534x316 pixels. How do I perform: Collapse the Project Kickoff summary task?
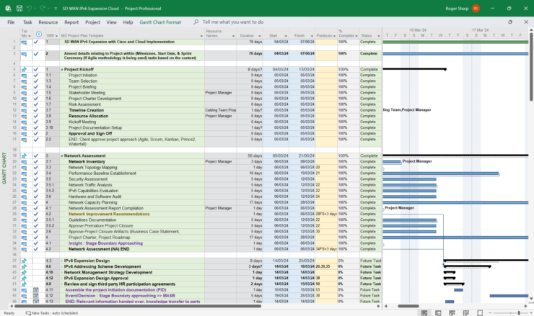click(x=62, y=69)
